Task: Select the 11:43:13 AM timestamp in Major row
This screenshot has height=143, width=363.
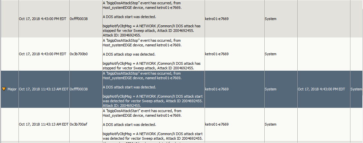Action: 44,89
